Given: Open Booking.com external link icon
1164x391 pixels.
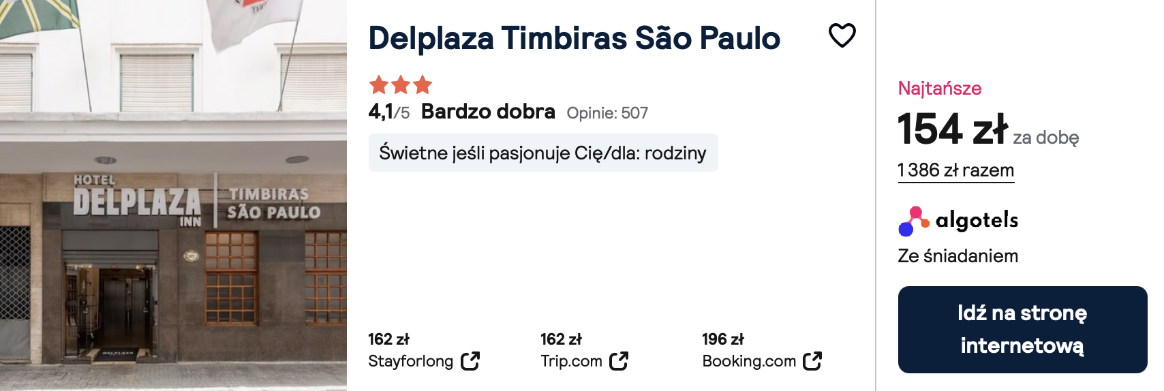Looking at the screenshot, I should (x=812, y=361).
